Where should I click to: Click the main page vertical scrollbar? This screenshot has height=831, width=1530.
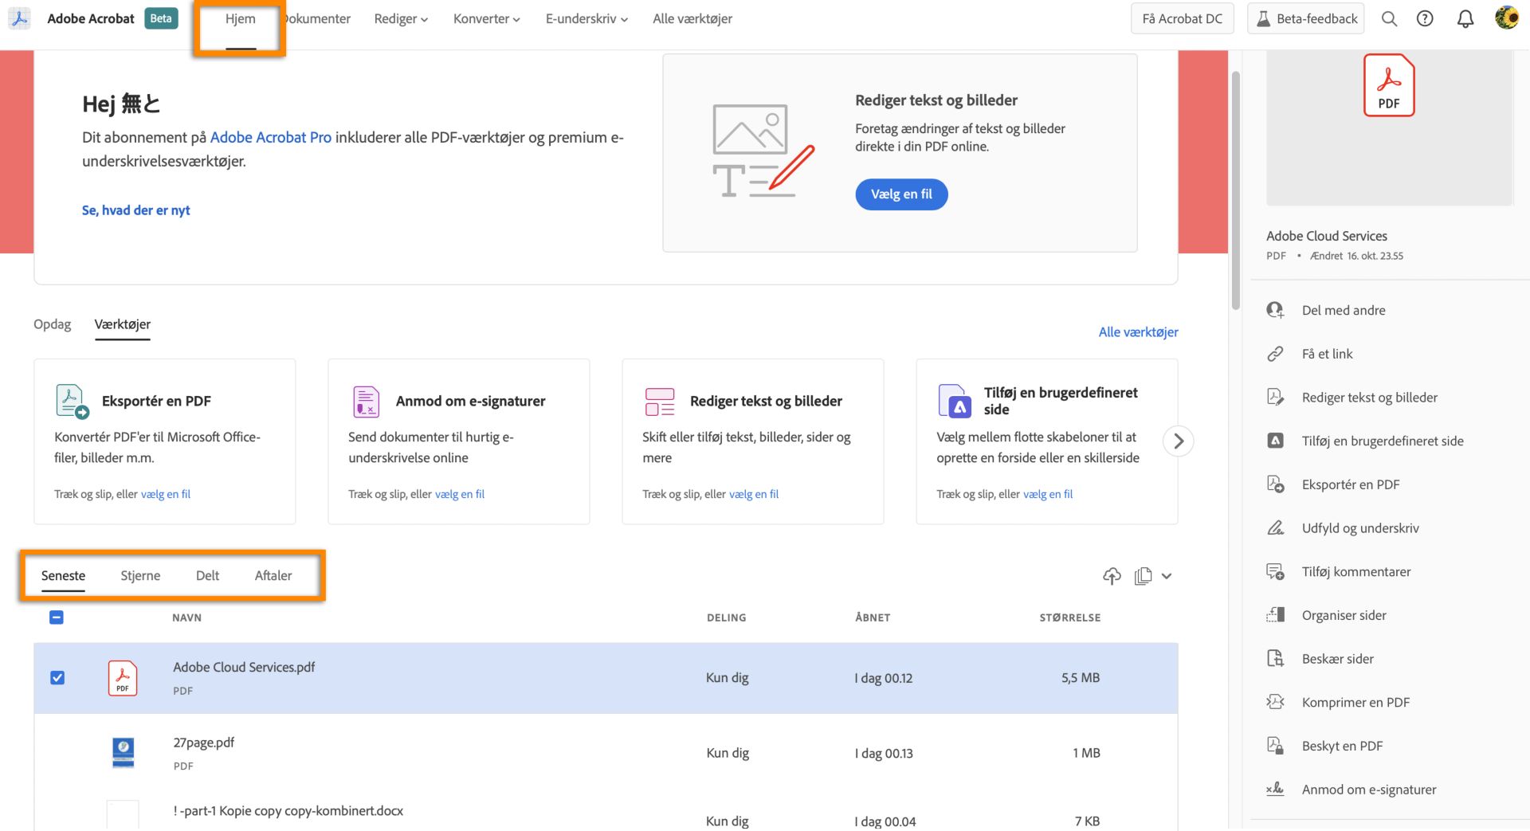point(1235,190)
